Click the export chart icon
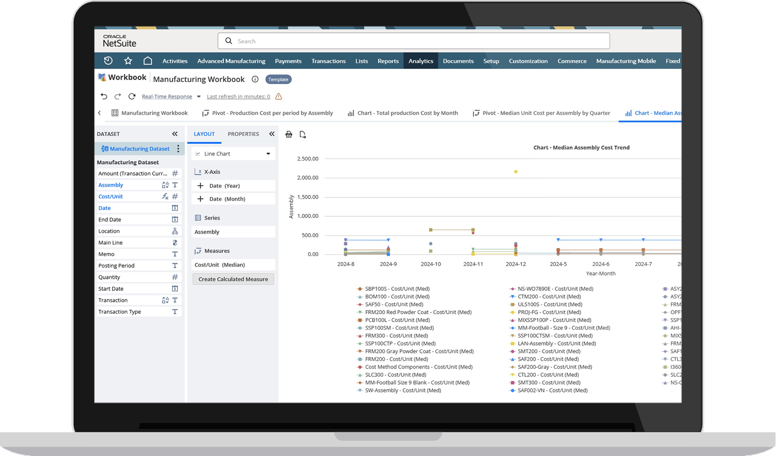This screenshot has height=456, width=776. tap(303, 134)
